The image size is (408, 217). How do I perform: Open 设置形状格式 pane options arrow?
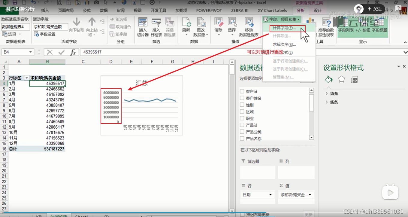tap(399, 66)
